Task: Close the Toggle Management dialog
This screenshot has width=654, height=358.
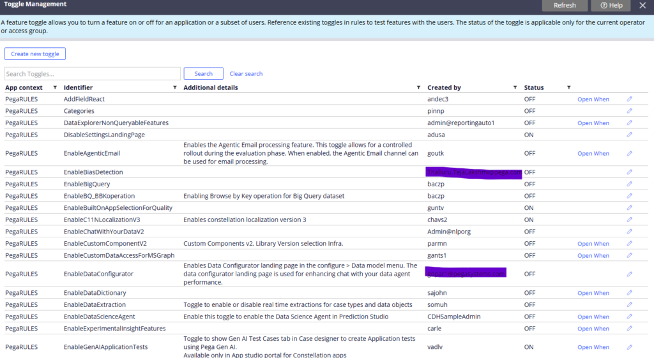Action: [643, 5]
